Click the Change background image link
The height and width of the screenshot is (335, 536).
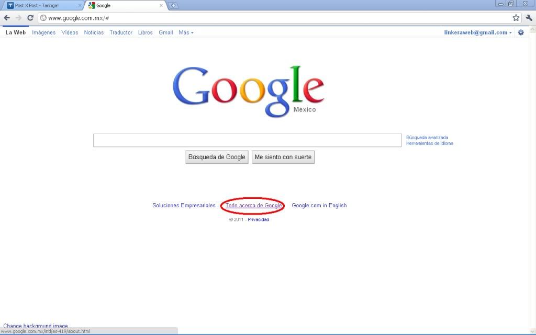coord(36,326)
